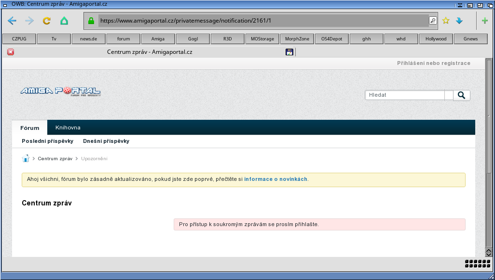Open downloads with the blue down arrow
This screenshot has width=495, height=280.
pyautogui.click(x=459, y=21)
